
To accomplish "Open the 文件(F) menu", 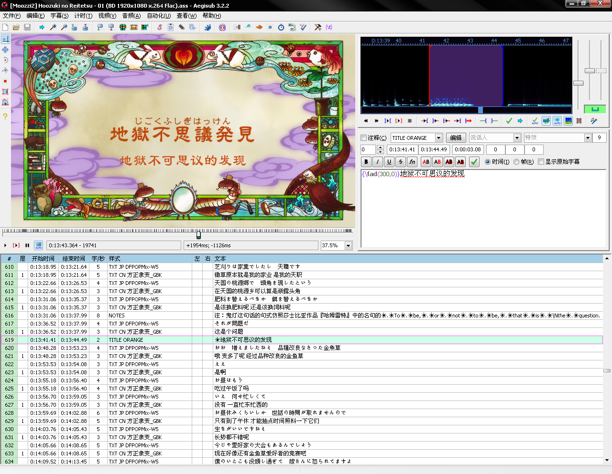I will [x=11, y=16].
